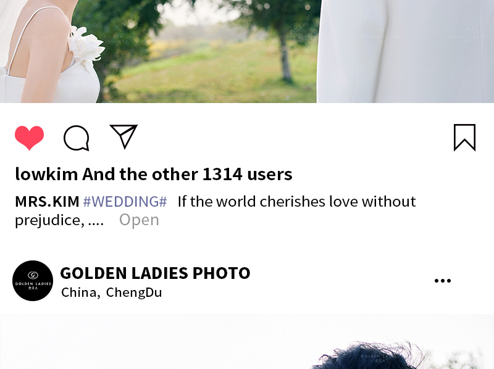Tap Golden Ladies round profile avatar
The height and width of the screenshot is (369, 494).
[x=33, y=281]
